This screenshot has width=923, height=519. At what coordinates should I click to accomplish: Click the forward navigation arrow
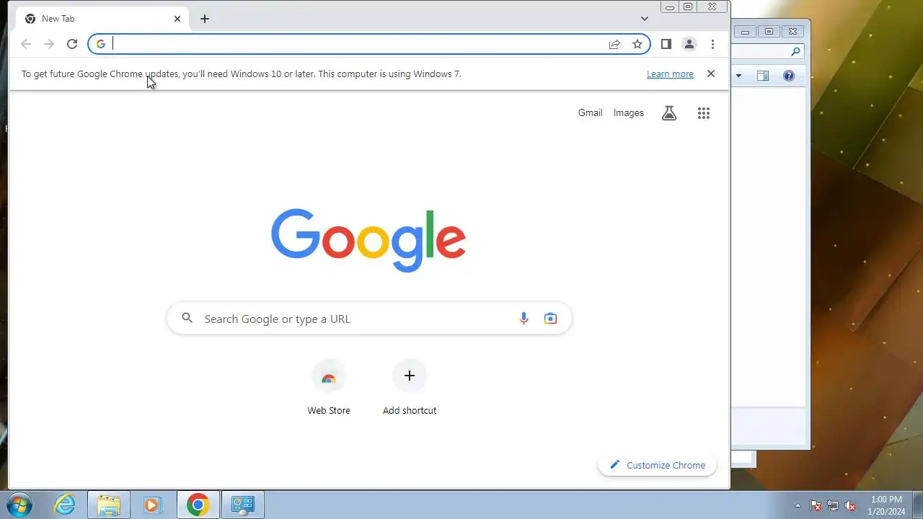[49, 44]
